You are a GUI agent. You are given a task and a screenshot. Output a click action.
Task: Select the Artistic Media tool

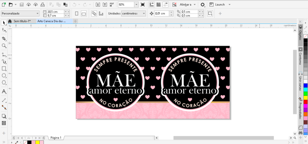(4, 62)
